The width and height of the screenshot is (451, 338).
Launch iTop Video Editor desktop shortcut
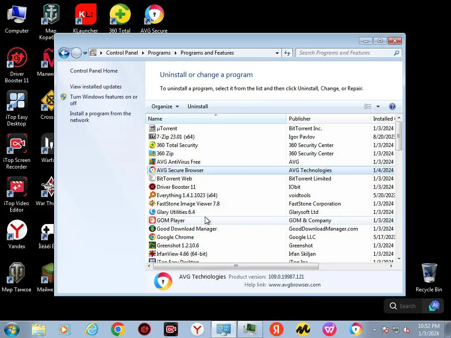(17, 195)
